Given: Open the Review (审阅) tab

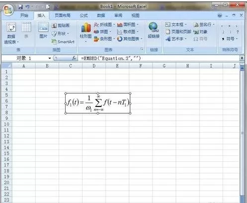Looking at the screenshot, I should pyautogui.click(x=118, y=15).
